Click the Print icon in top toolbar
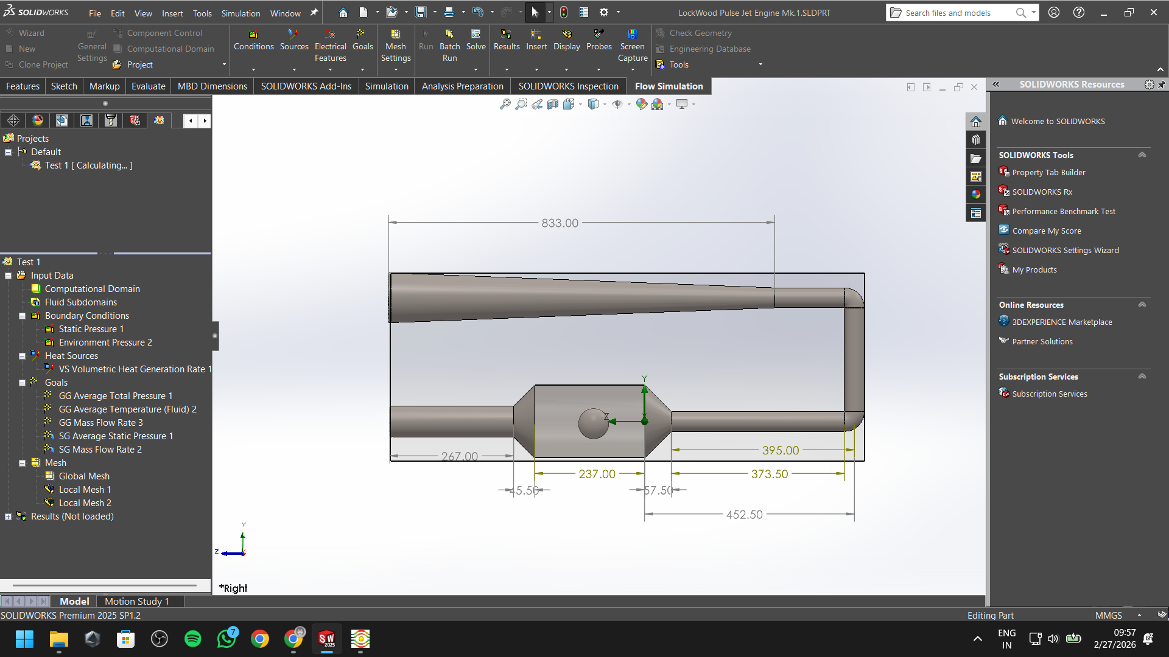This screenshot has width=1169, height=657. 449,12
